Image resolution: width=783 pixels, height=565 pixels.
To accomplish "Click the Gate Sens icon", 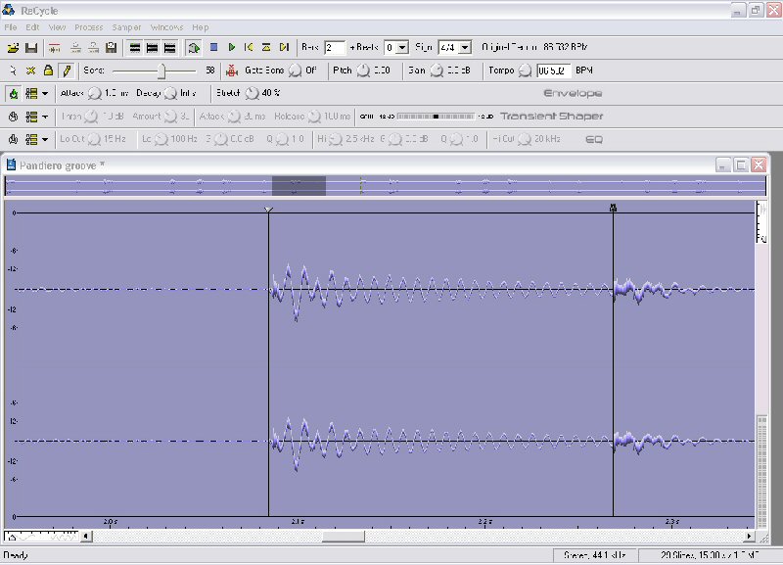I will point(232,71).
